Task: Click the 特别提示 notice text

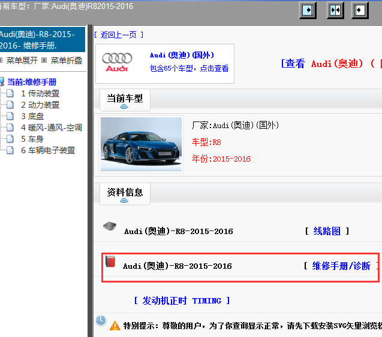Action: click(x=252, y=326)
